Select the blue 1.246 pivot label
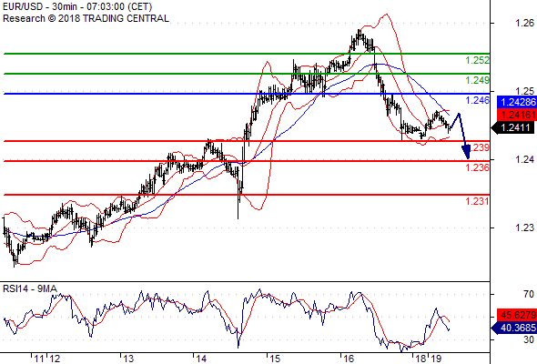This screenshot has height=364, width=537. point(477,100)
